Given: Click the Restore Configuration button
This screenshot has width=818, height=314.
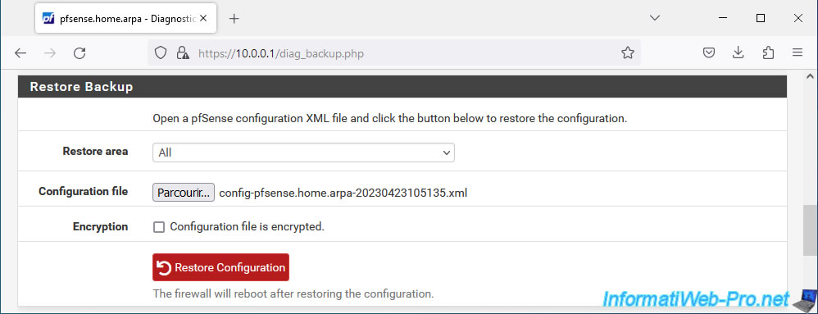Looking at the screenshot, I should [220, 267].
